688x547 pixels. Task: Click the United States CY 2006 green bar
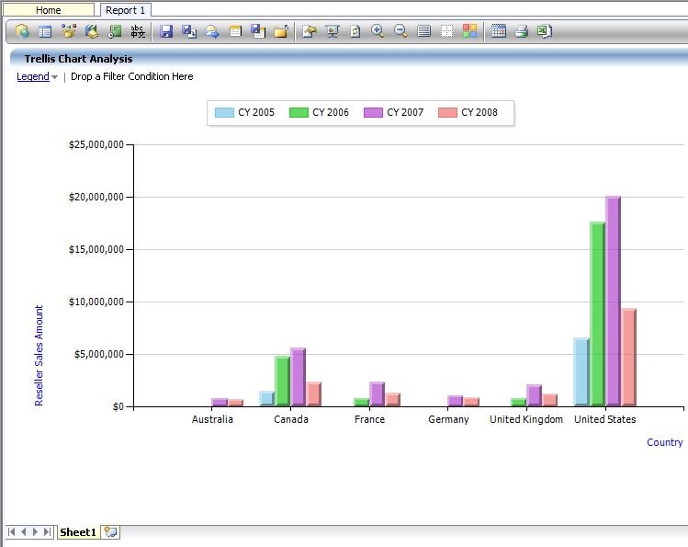point(598,313)
